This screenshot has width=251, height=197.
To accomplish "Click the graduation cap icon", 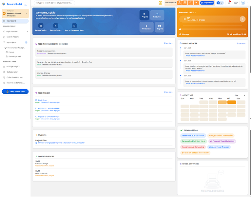I will 236,3.
